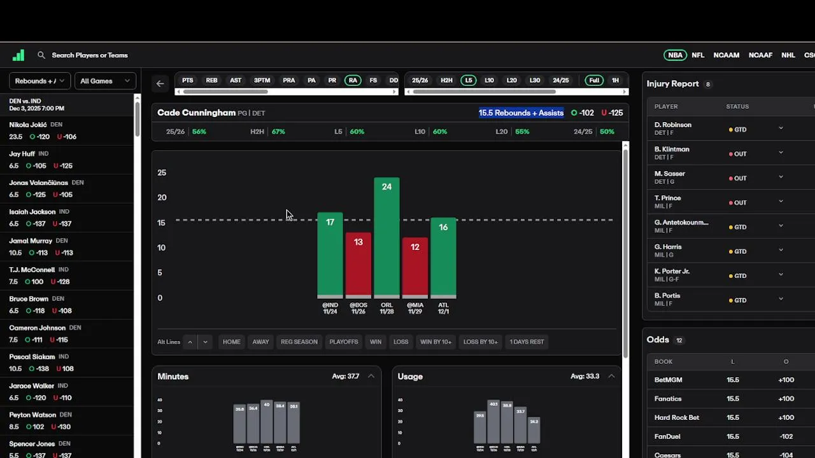815x458 pixels.
Task: Switch to the NCAAM league tab
Action: [x=726, y=55]
